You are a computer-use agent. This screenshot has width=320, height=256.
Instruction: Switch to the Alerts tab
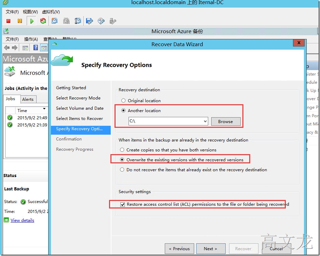[x=28, y=99]
